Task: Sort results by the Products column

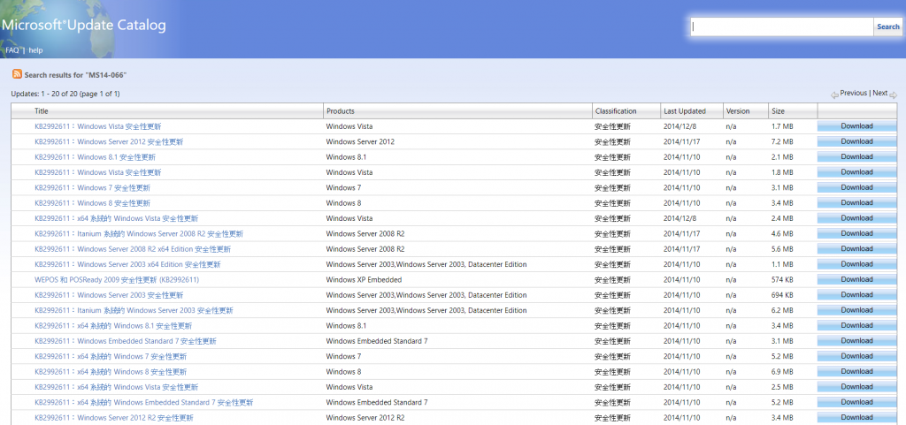Action: (341, 111)
